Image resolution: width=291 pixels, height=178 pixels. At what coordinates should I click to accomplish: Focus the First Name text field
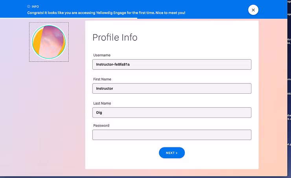[x=171, y=89]
